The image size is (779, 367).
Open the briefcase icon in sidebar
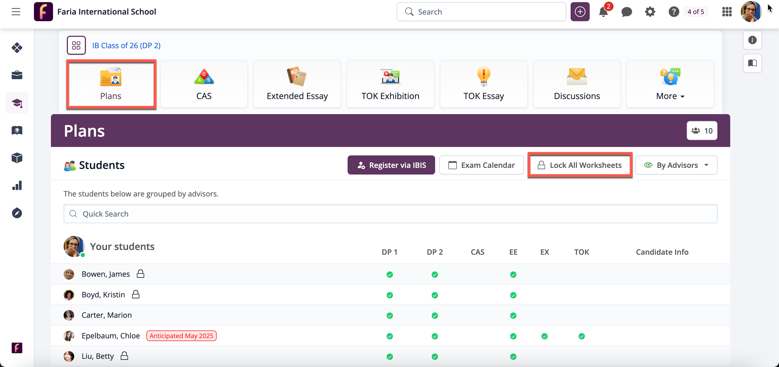(x=17, y=75)
